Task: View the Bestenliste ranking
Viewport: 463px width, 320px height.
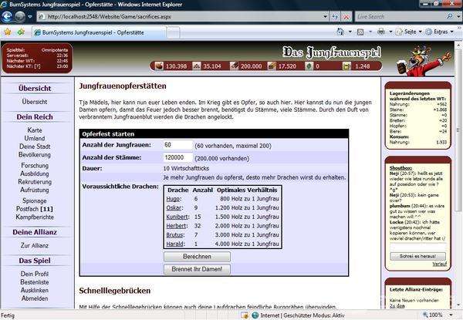Action: pos(35,282)
